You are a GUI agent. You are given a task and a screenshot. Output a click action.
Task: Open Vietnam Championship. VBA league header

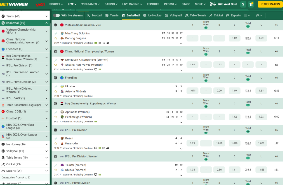(83, 25)
